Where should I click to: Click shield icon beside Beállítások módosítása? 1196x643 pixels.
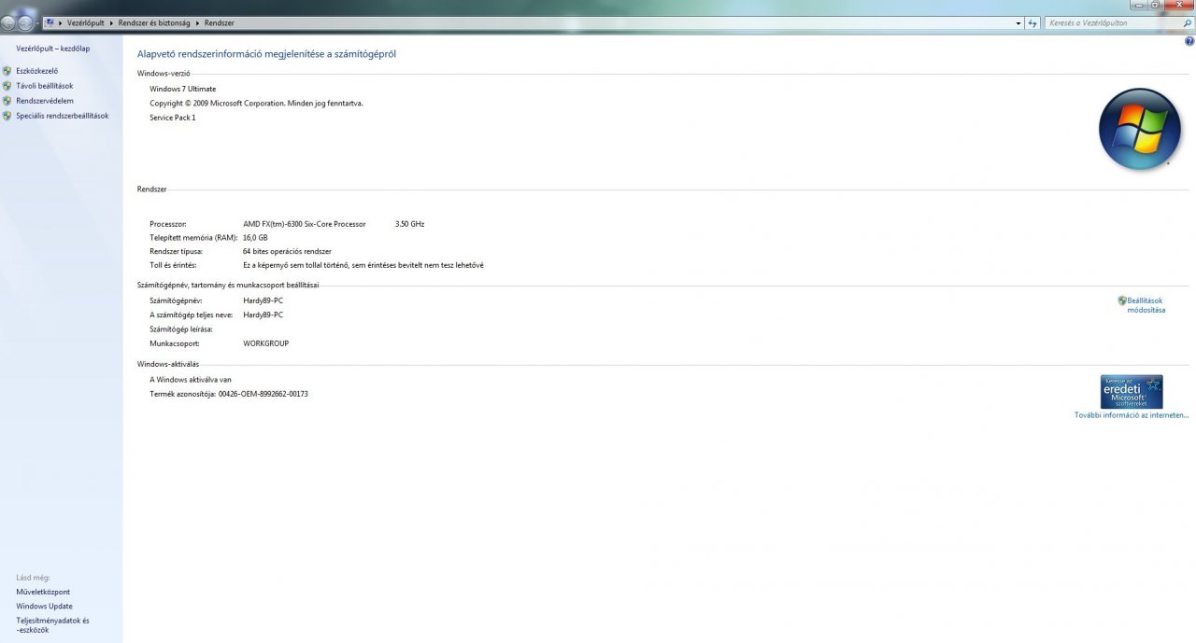[1122, 301]
